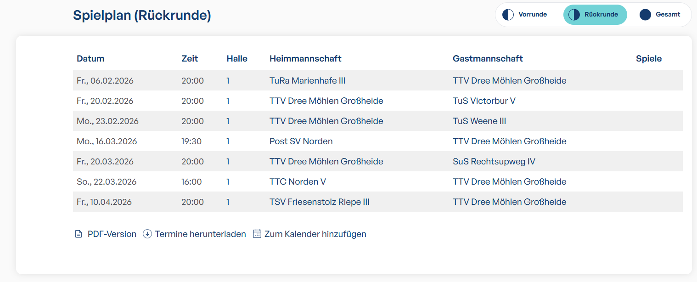Click the download arrow circle icon
The width and height of the screenshot is (697, 282).
(147, 234)
